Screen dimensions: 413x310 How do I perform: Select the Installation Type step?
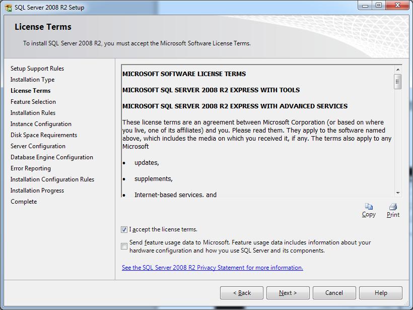coord(32,80)
